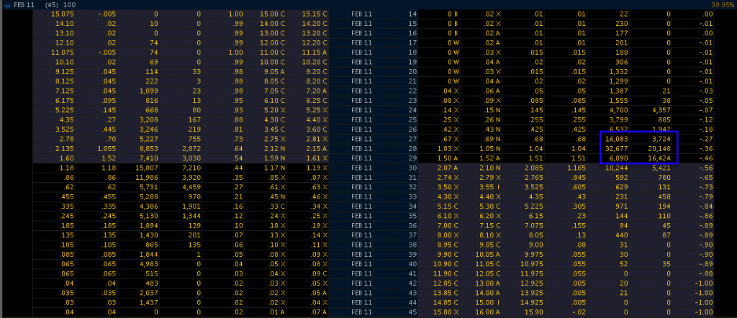Collapse the FEB 11 expiration triangle

tap(6, 4)
